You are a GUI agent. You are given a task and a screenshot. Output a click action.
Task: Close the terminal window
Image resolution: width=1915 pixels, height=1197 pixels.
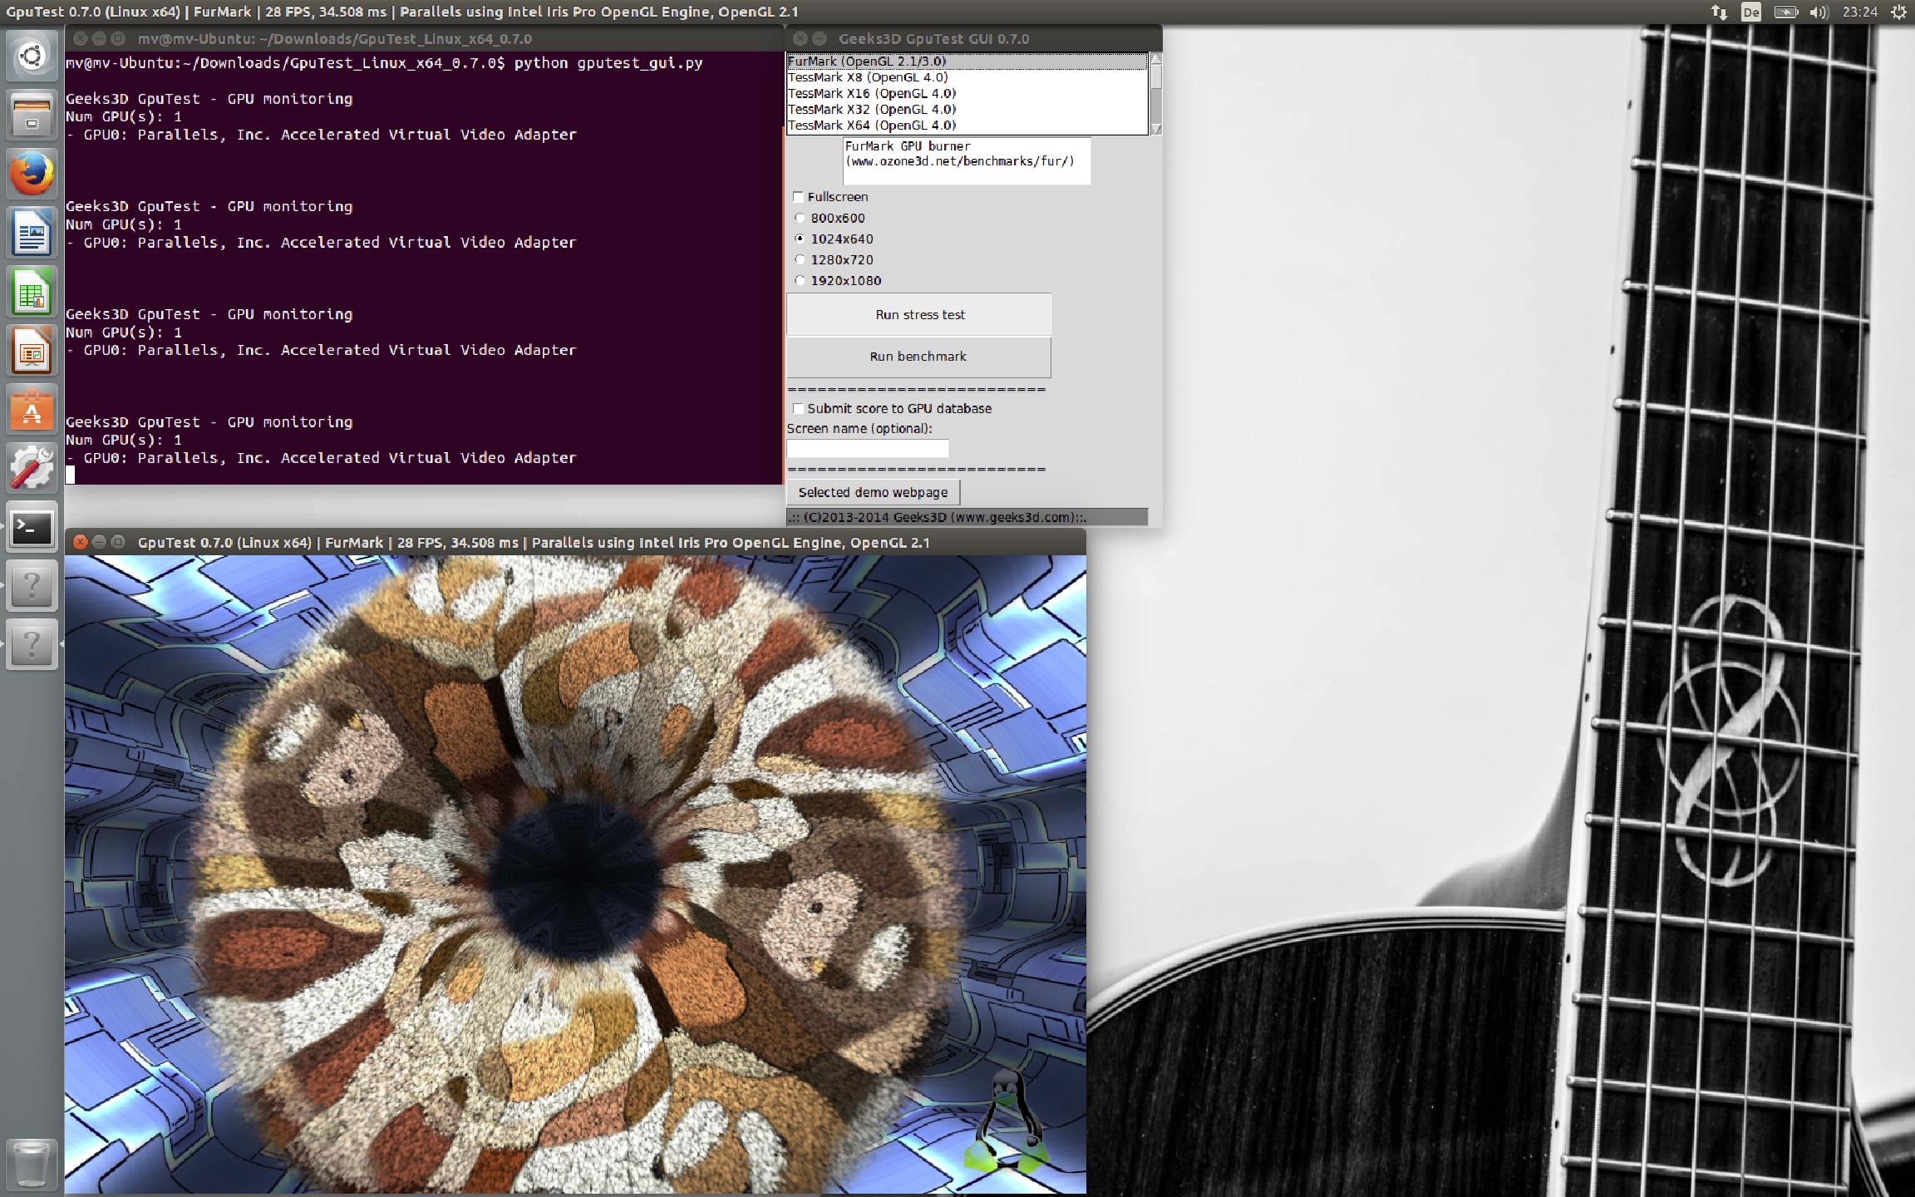80,38
